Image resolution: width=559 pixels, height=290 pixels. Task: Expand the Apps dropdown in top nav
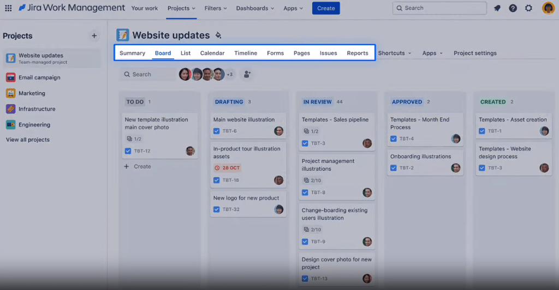pyautogui.click(x=293, y=8)
